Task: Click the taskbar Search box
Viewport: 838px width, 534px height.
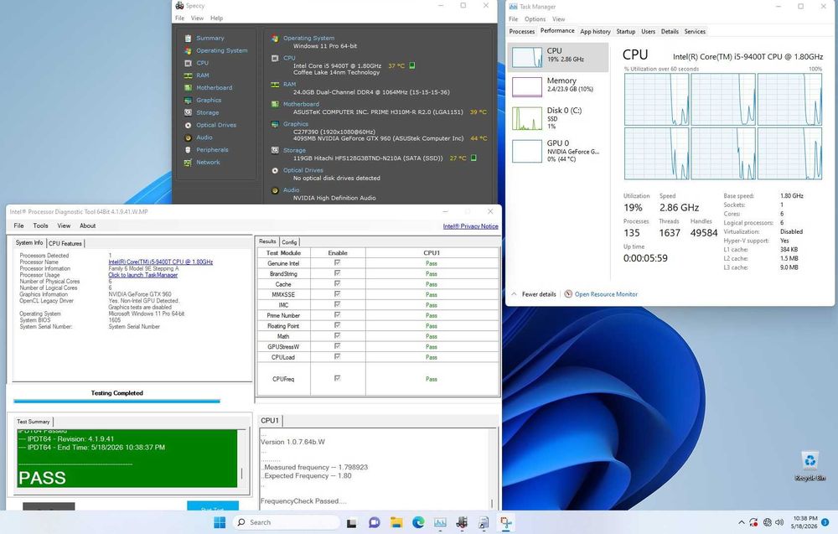Action: (287, 522)
